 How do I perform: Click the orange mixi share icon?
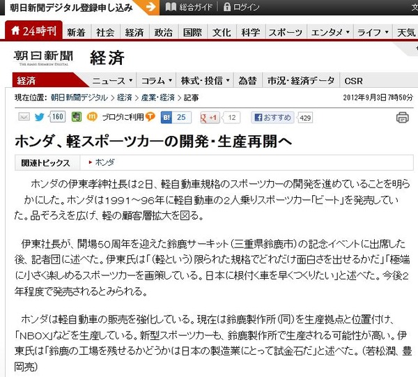(92, 117)
